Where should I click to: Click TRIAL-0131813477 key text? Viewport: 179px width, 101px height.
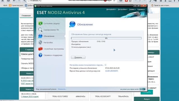[103, 97]
